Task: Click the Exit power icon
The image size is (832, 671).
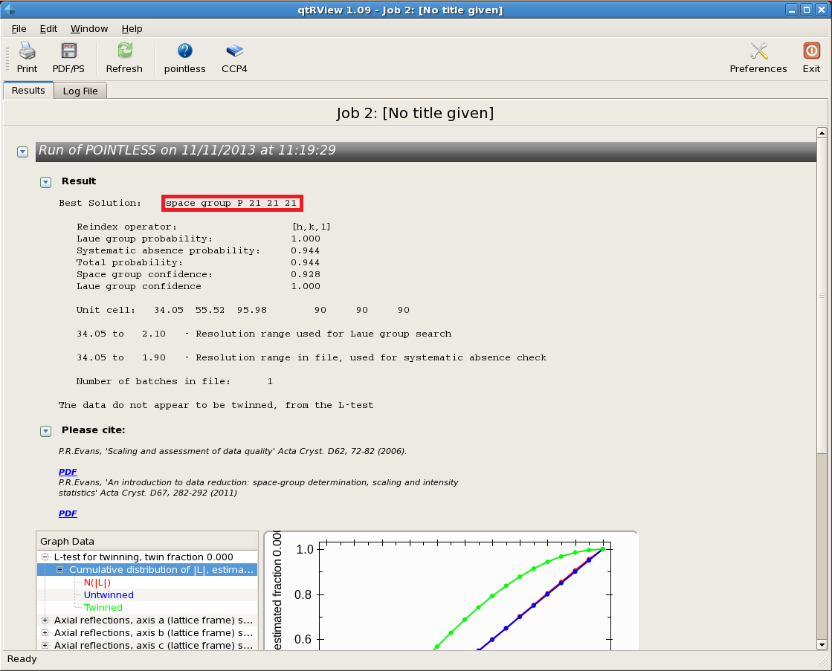Action: point(811,51)
